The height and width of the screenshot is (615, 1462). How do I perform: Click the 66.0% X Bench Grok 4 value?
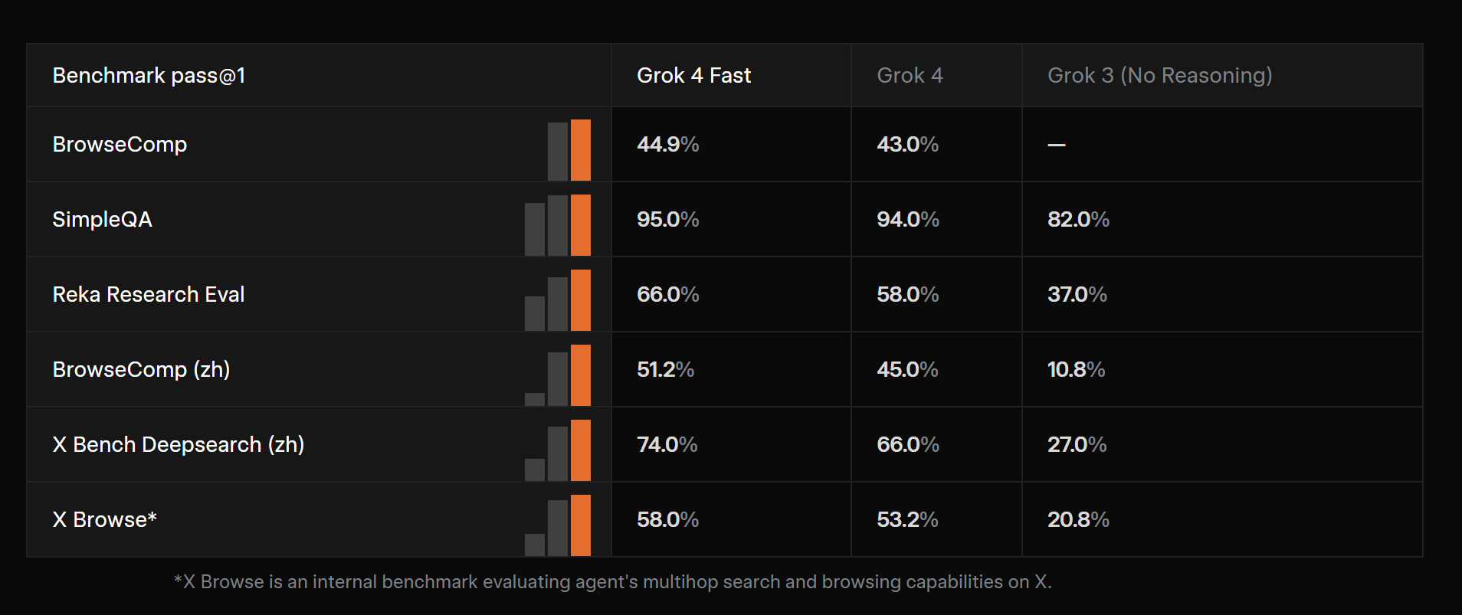(x=907, y=444)
